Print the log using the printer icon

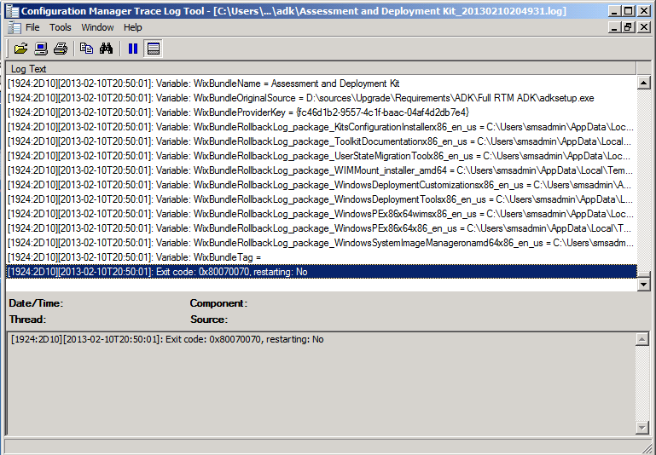coord(61,49)
